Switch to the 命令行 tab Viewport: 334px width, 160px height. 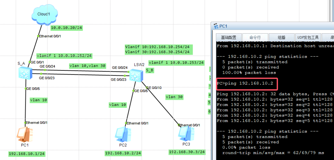[x=255, y=37]
